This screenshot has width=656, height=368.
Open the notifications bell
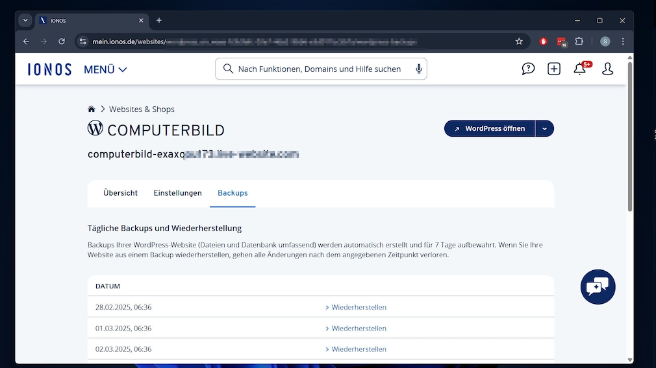pyautogui.click(x=580, y=69)
